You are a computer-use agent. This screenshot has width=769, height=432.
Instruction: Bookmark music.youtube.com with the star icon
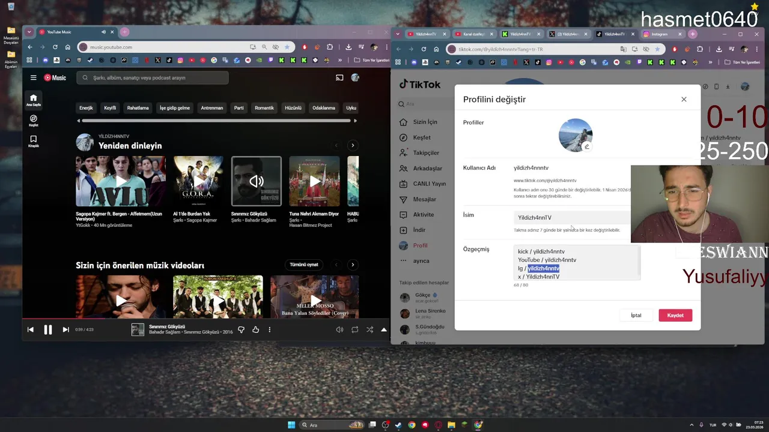(287, 47)
